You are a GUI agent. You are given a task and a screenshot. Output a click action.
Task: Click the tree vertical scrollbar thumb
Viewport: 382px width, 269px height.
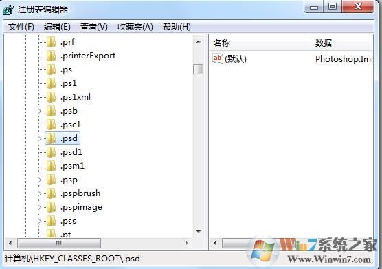point(199,69)
